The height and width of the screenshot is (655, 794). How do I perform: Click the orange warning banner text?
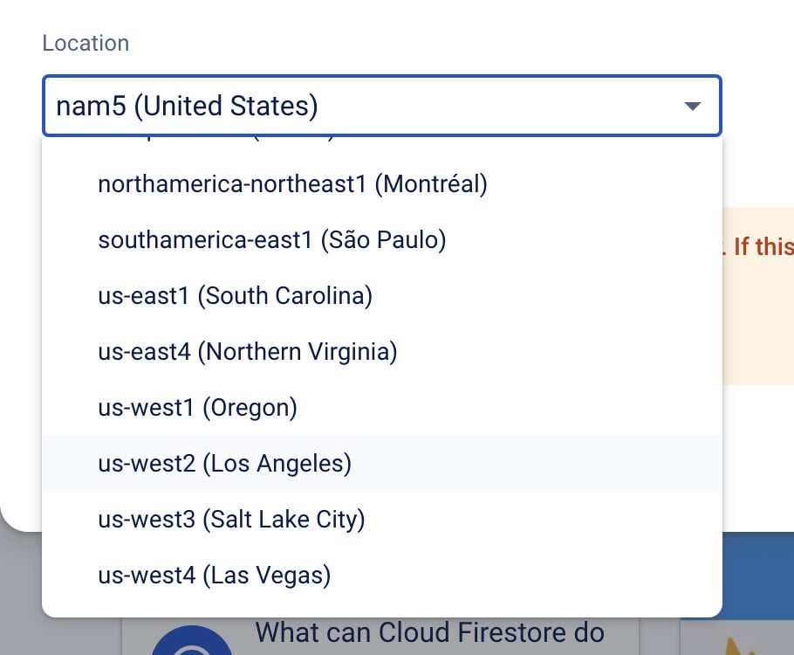pos(763,247)
